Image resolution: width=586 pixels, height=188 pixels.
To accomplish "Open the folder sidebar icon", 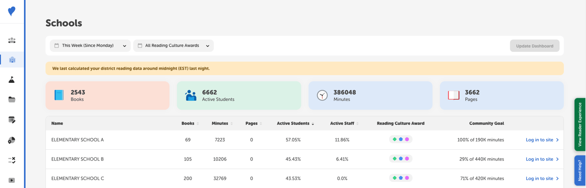I will [x=12, y=99].
